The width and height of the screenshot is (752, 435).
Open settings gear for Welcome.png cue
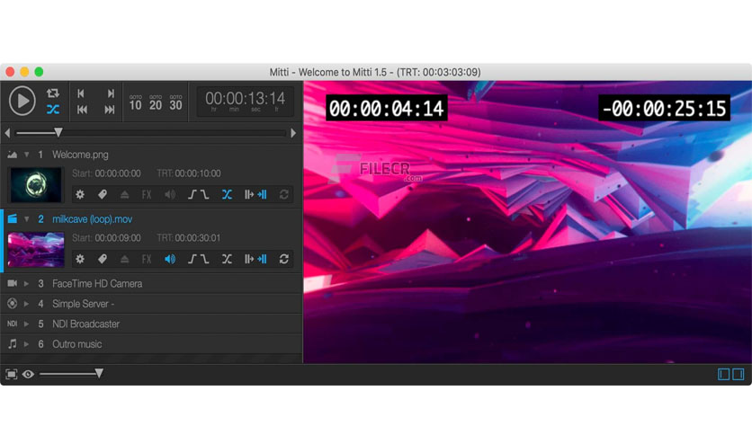tap(80, 194)
